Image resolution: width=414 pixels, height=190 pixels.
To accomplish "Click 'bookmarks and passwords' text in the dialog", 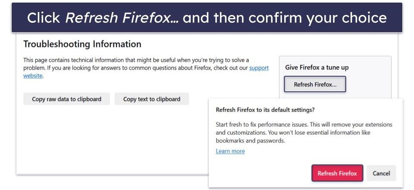I will 250,141.
